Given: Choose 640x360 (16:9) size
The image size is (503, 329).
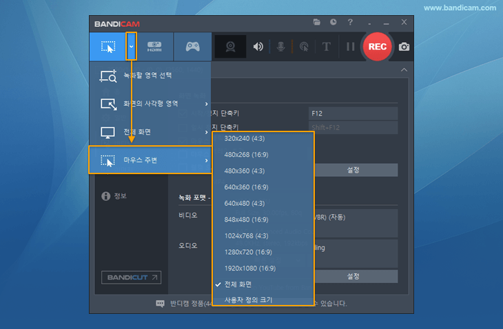Looking at the screenshot, I should tap(263, 187).
